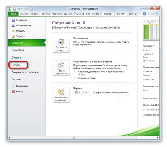The image size is (167, 147).
Task: Open the Защитить книгу dropdown button
Action: (x=61, y=45)
